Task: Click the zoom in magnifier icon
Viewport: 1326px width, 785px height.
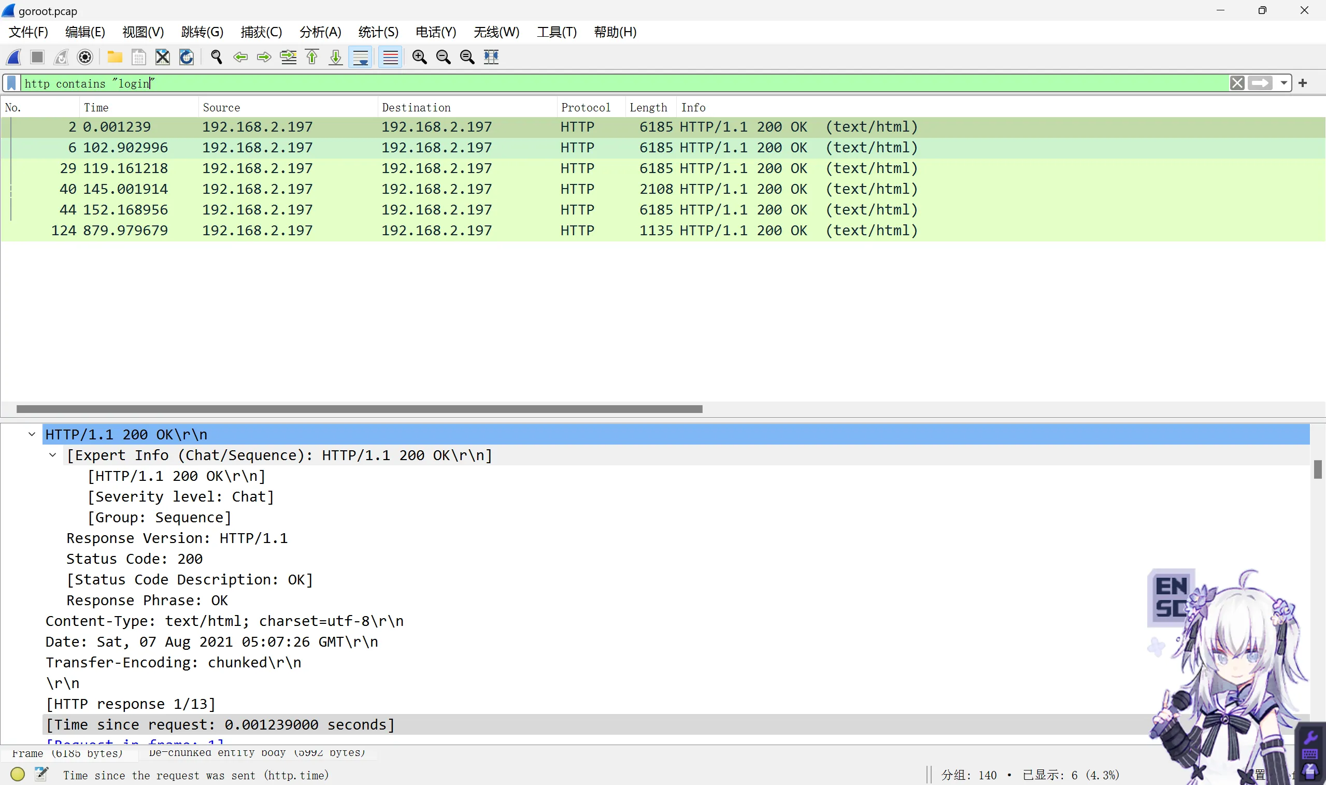Action: click(419, 56)
